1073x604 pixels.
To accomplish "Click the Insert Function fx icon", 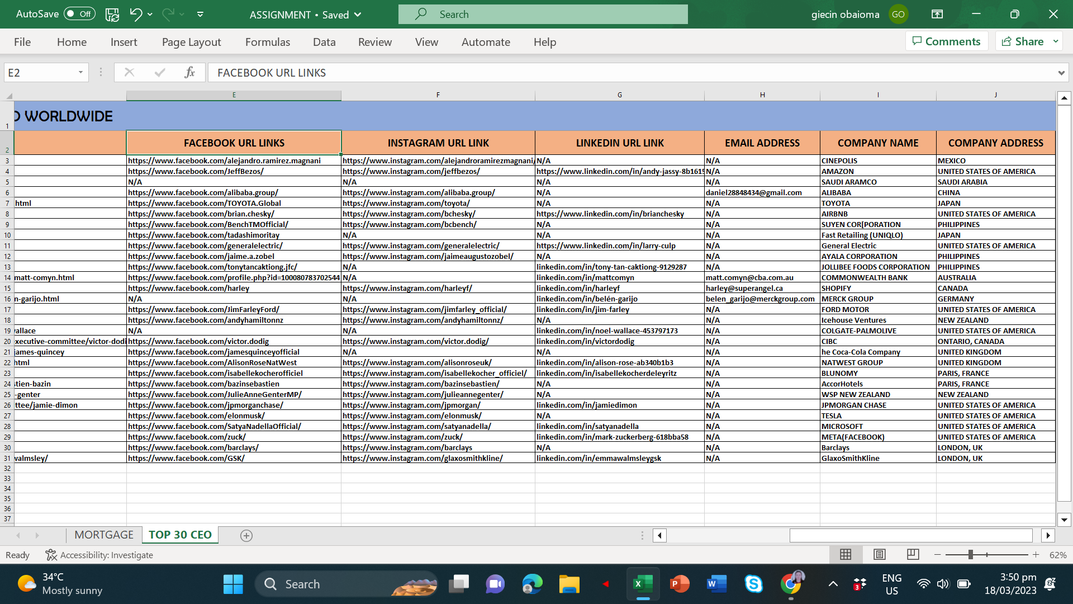I will click(189, 73).
